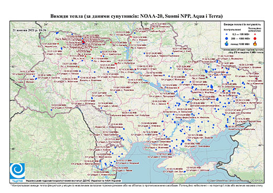Screen dimensions: 273x193
Task: Click the large blue marker near Dobropillia label
Action: pos(217,99)
